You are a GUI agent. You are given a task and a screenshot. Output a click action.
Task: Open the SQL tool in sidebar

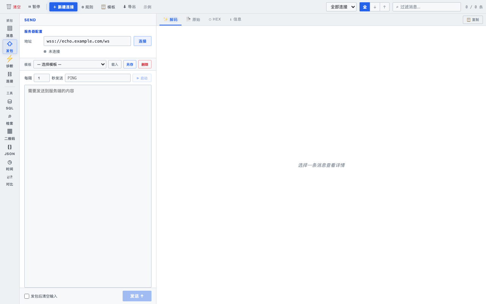pos(9,104)
